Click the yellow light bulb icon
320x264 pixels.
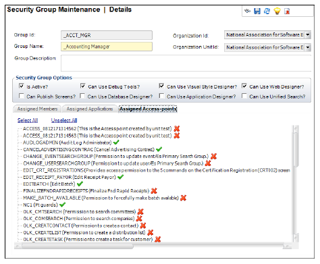[x=277, y=11]
